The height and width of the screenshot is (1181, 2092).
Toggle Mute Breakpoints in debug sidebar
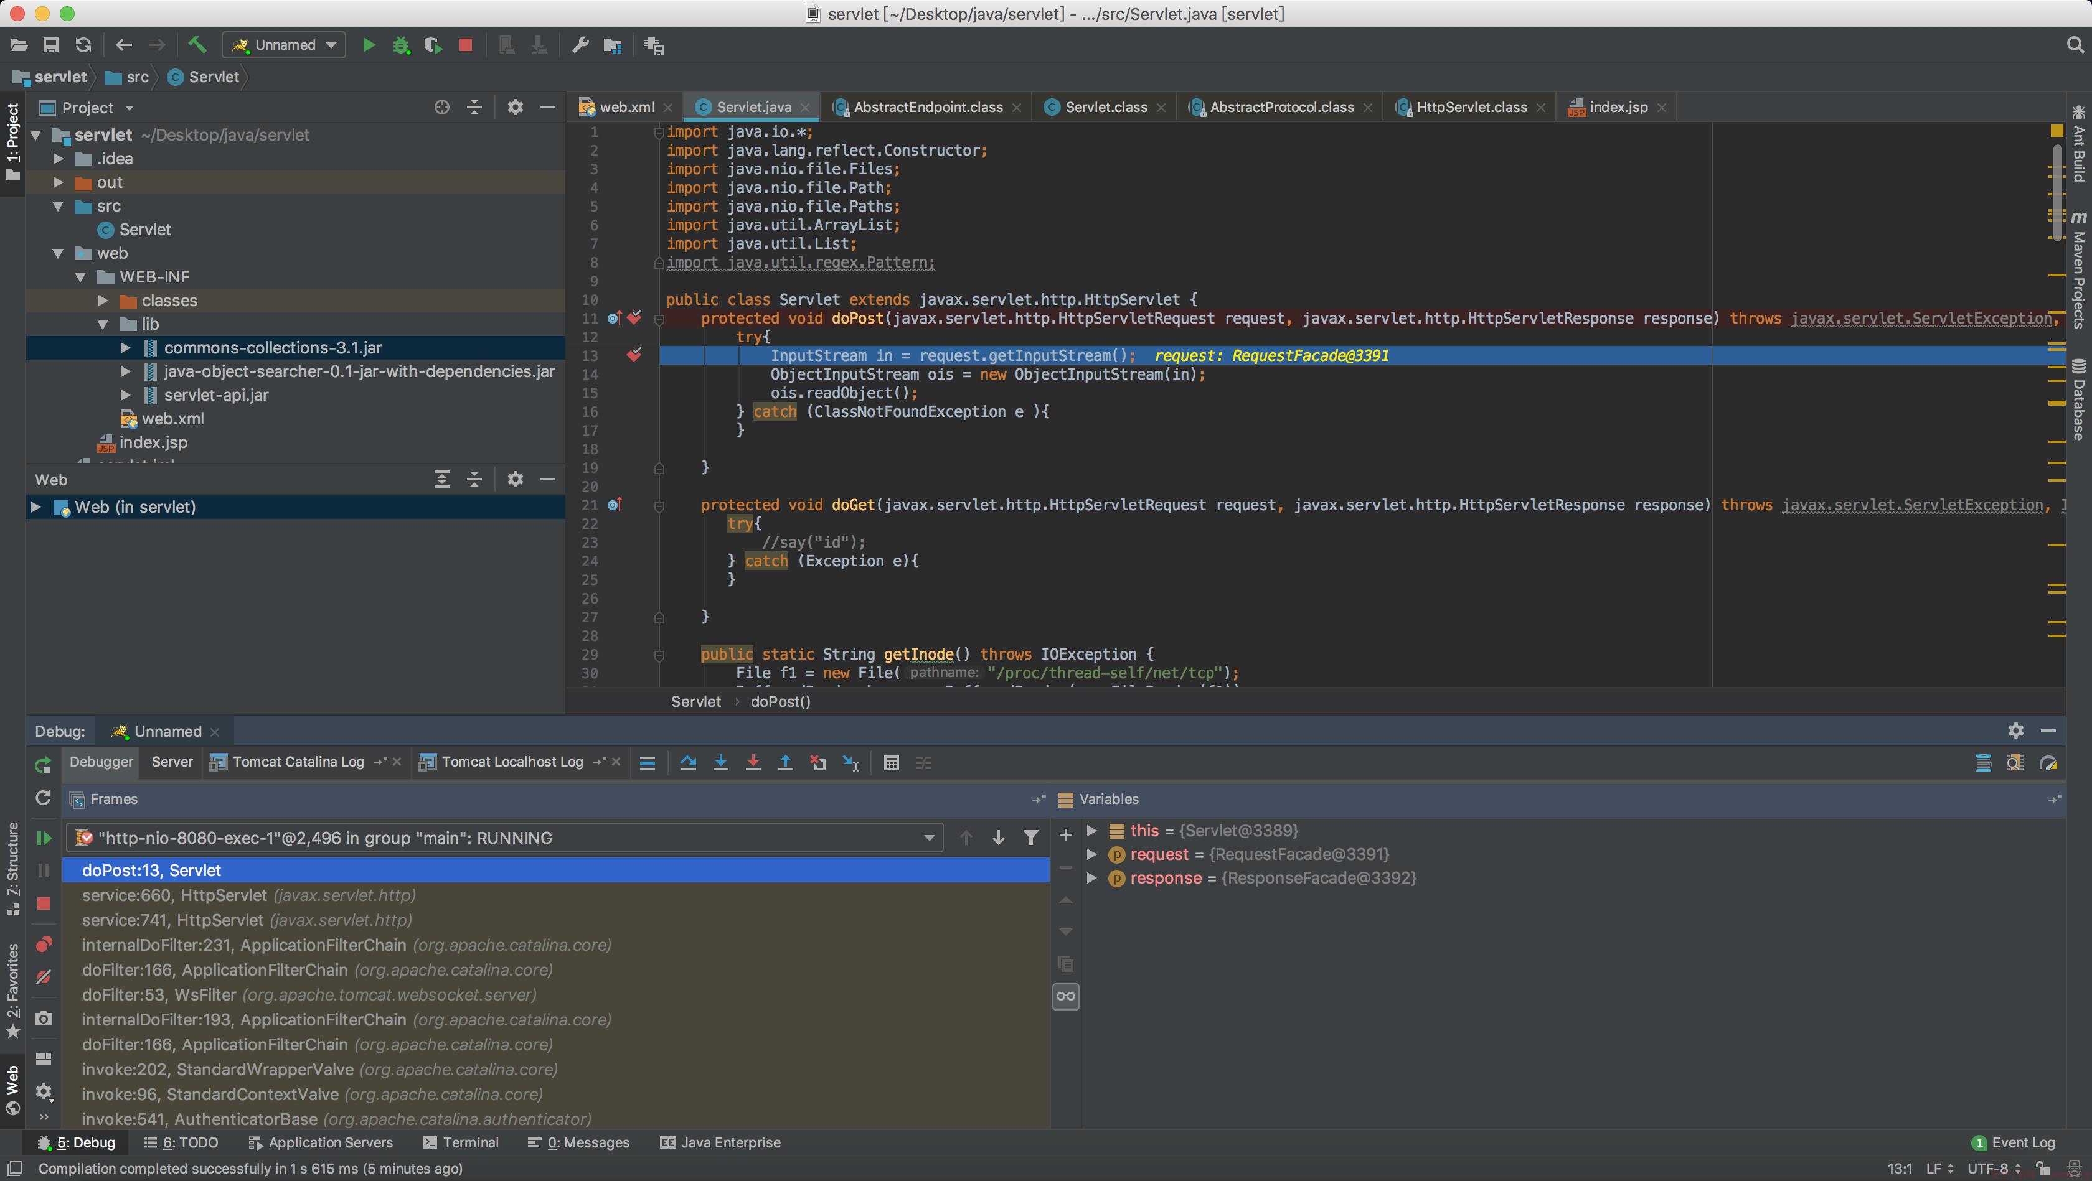[44, 978]
